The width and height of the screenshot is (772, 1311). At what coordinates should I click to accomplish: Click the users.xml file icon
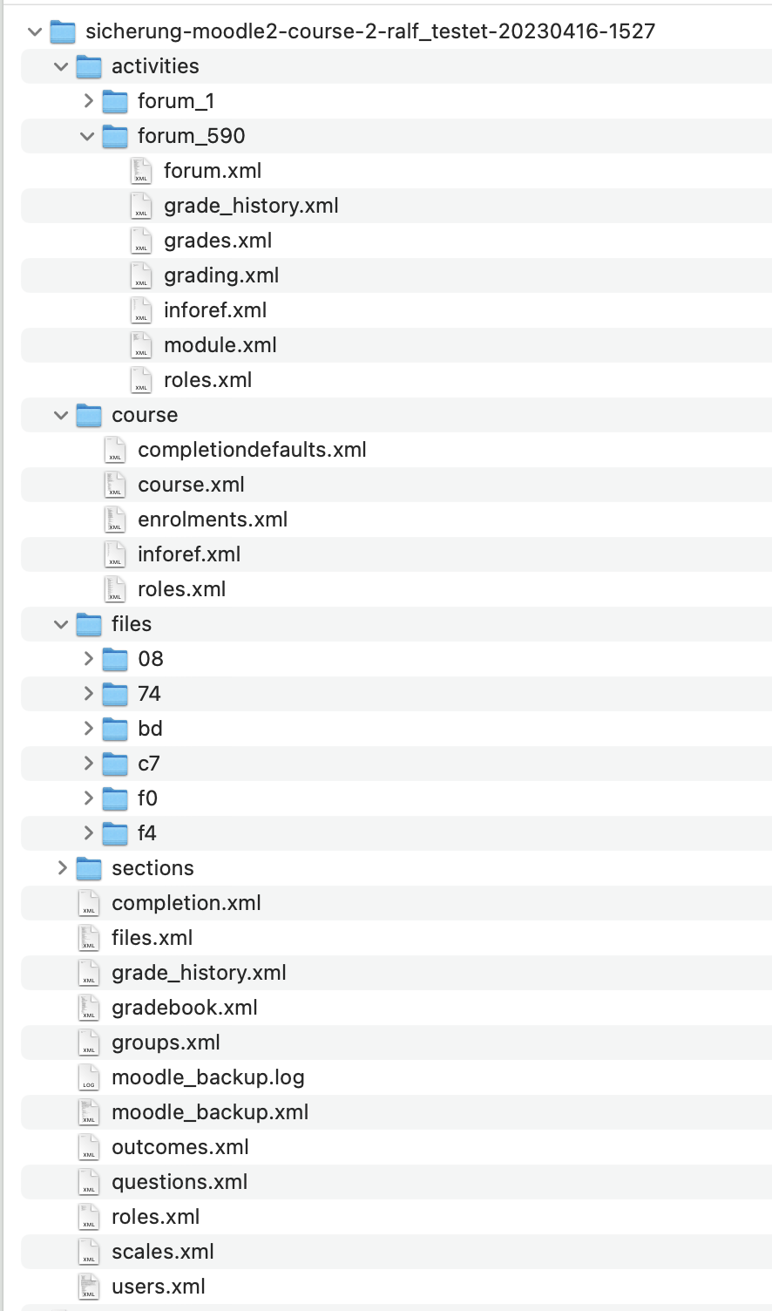pos(89,1287)
